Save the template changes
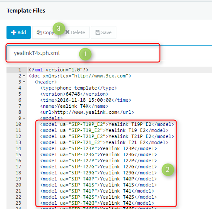 [103, 32]
